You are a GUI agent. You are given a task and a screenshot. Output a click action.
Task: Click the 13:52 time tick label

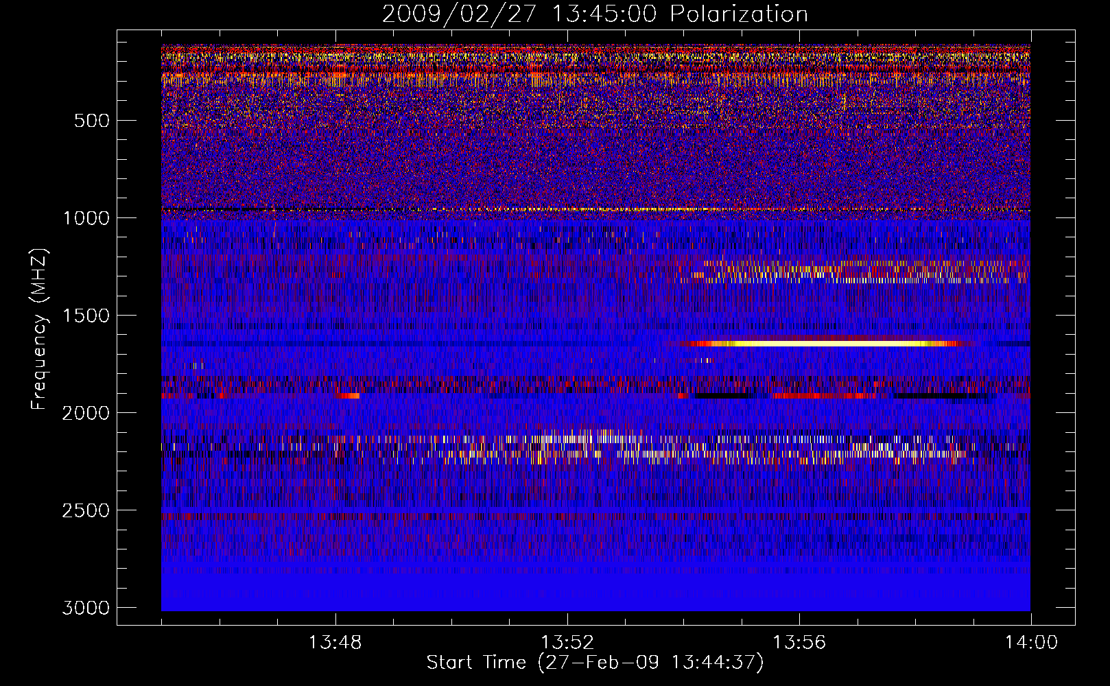coord(567,643)
